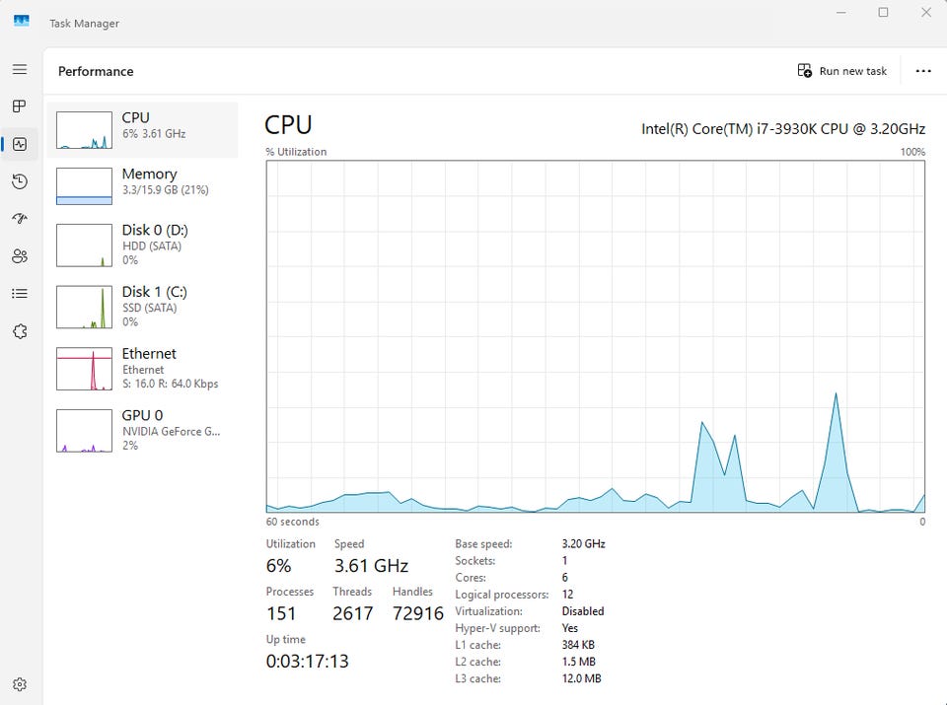Image resolution: width=947 pixels, height=705 pixels.
Task: Click Run new task button
Action: 841,71
